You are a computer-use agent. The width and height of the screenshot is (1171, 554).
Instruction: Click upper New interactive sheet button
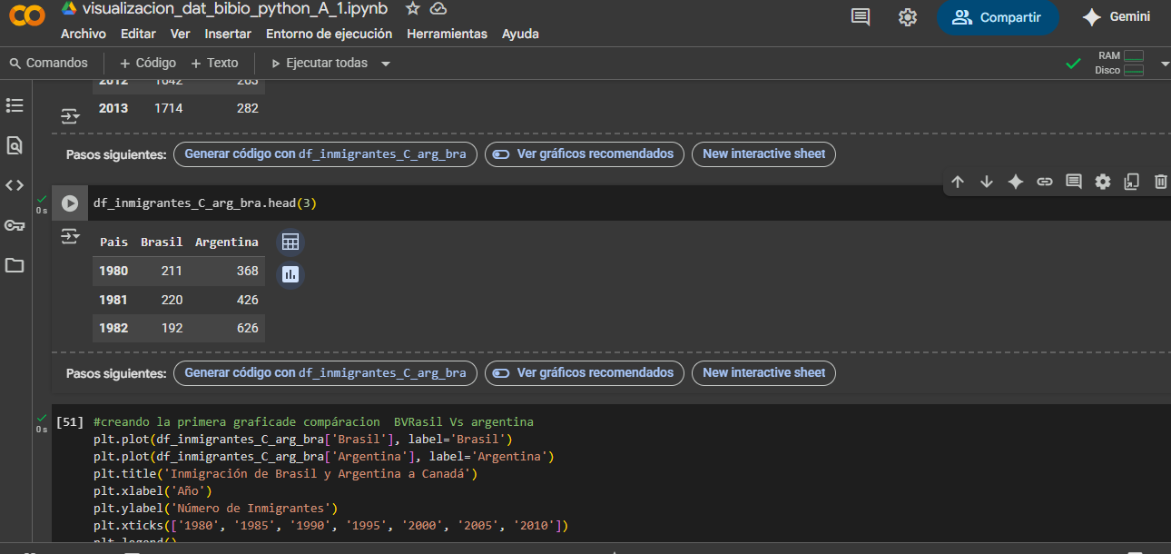coord(763,153)
